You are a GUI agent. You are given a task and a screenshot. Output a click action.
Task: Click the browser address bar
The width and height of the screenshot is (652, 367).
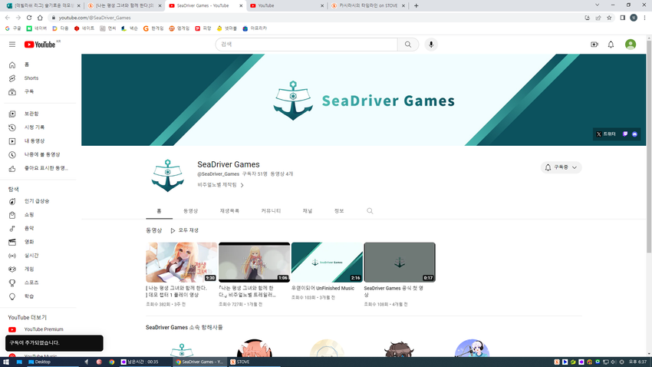(316, 18)
